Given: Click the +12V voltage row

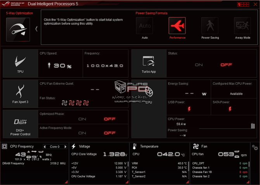Looking at the screenshot, I should point(99,163).
